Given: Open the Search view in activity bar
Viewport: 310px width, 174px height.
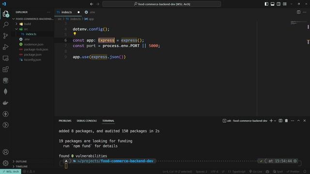Looking at the screenshot, I should click(x=5, y=25).
